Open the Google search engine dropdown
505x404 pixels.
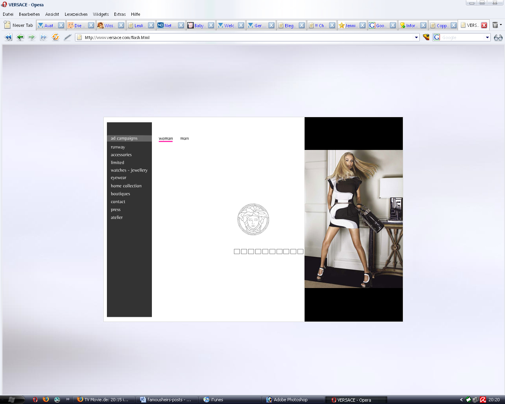tap(487, 37)
